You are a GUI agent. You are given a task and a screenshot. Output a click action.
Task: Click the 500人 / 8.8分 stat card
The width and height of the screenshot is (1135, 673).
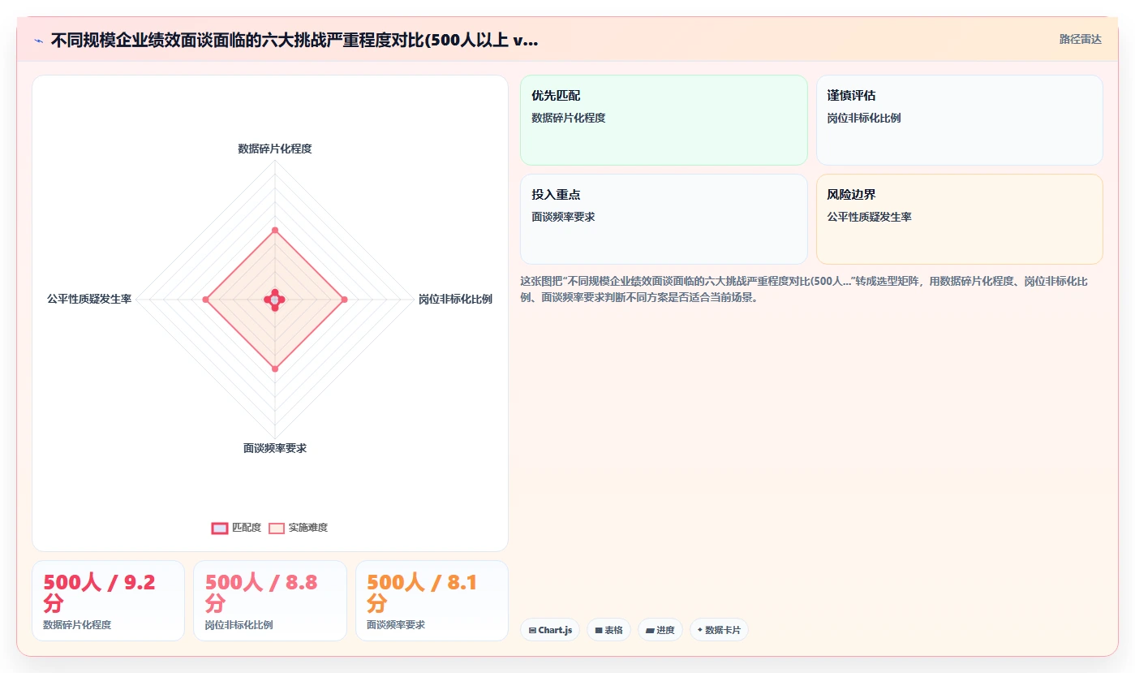click(269, 601)
